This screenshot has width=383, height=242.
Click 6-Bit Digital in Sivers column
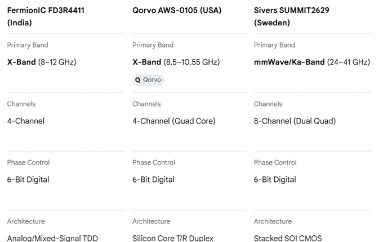(x=275, y=180)
